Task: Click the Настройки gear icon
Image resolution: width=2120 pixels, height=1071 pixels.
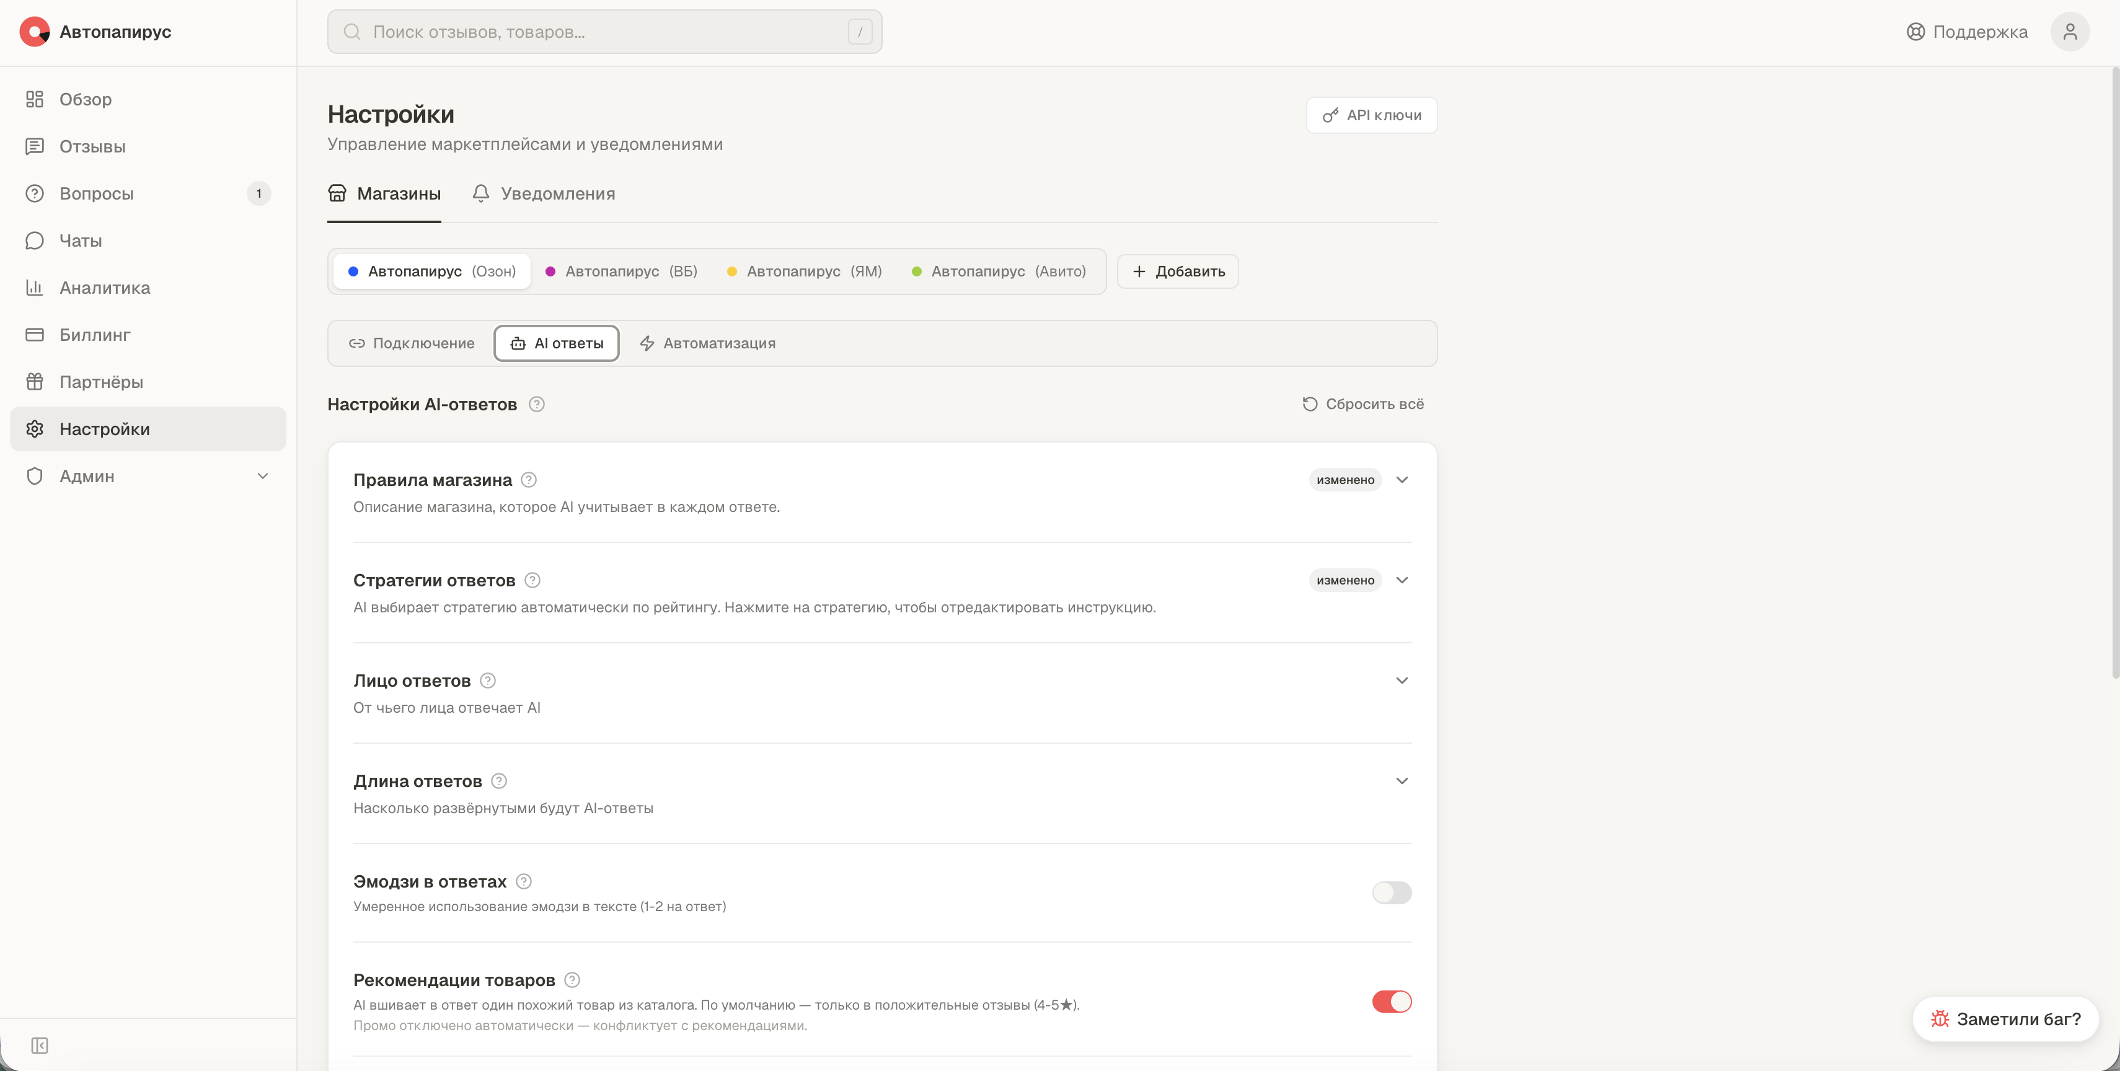Action: (x=35, y=428)
